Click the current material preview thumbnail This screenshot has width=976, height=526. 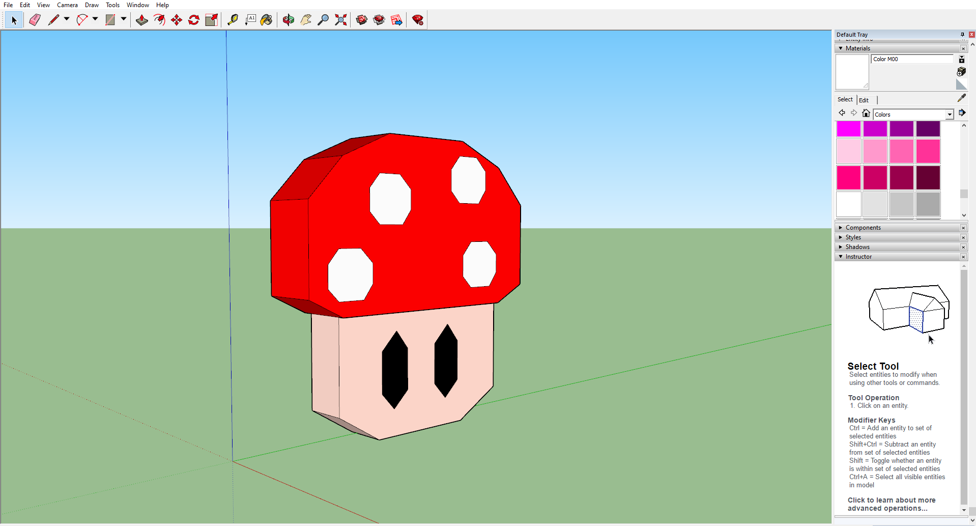[852, 72]
